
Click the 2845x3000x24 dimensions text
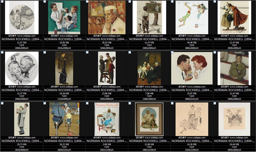pos(234,150)
